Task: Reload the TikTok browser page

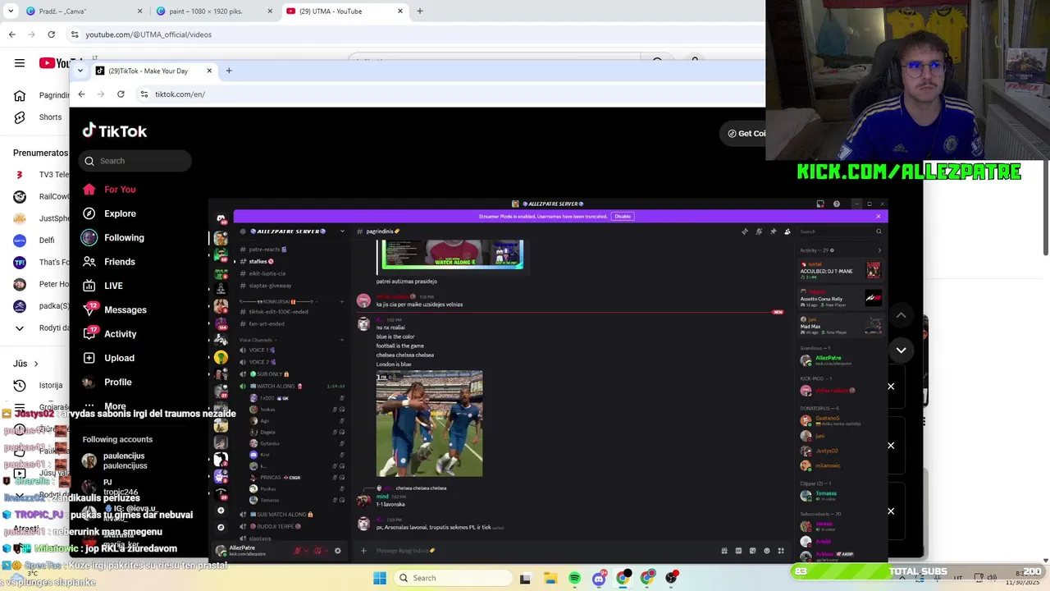Action: click(x=121, y=94)
